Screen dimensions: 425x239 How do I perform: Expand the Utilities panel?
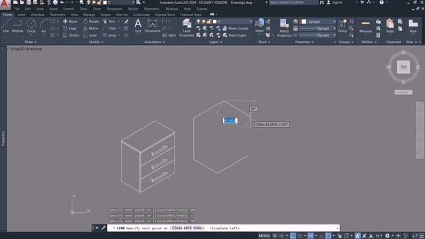click(x=369, y=42)
